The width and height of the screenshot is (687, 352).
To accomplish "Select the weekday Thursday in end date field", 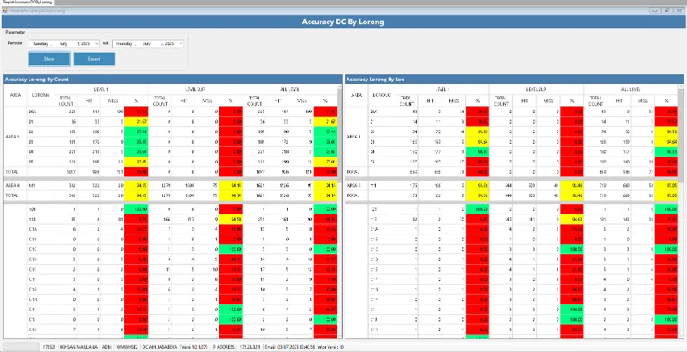I will pos(124,43).
